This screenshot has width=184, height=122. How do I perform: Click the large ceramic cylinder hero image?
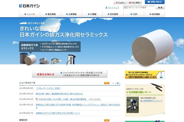152,48
